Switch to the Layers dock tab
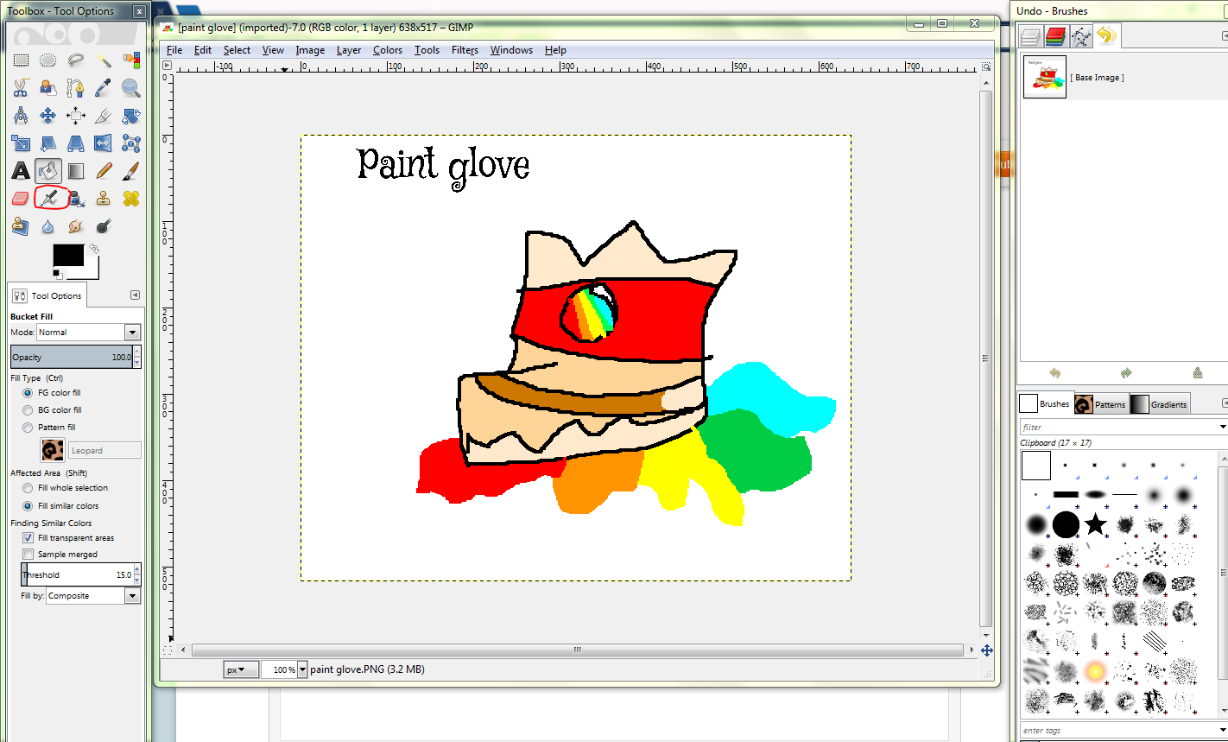 (x=1029, y=36)
